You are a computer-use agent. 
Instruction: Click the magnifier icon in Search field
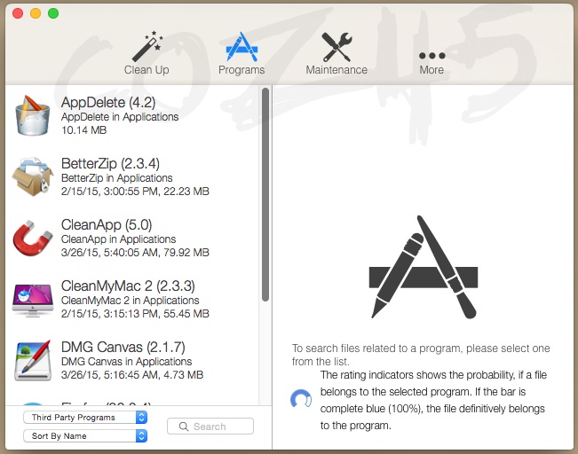[184, 427]
